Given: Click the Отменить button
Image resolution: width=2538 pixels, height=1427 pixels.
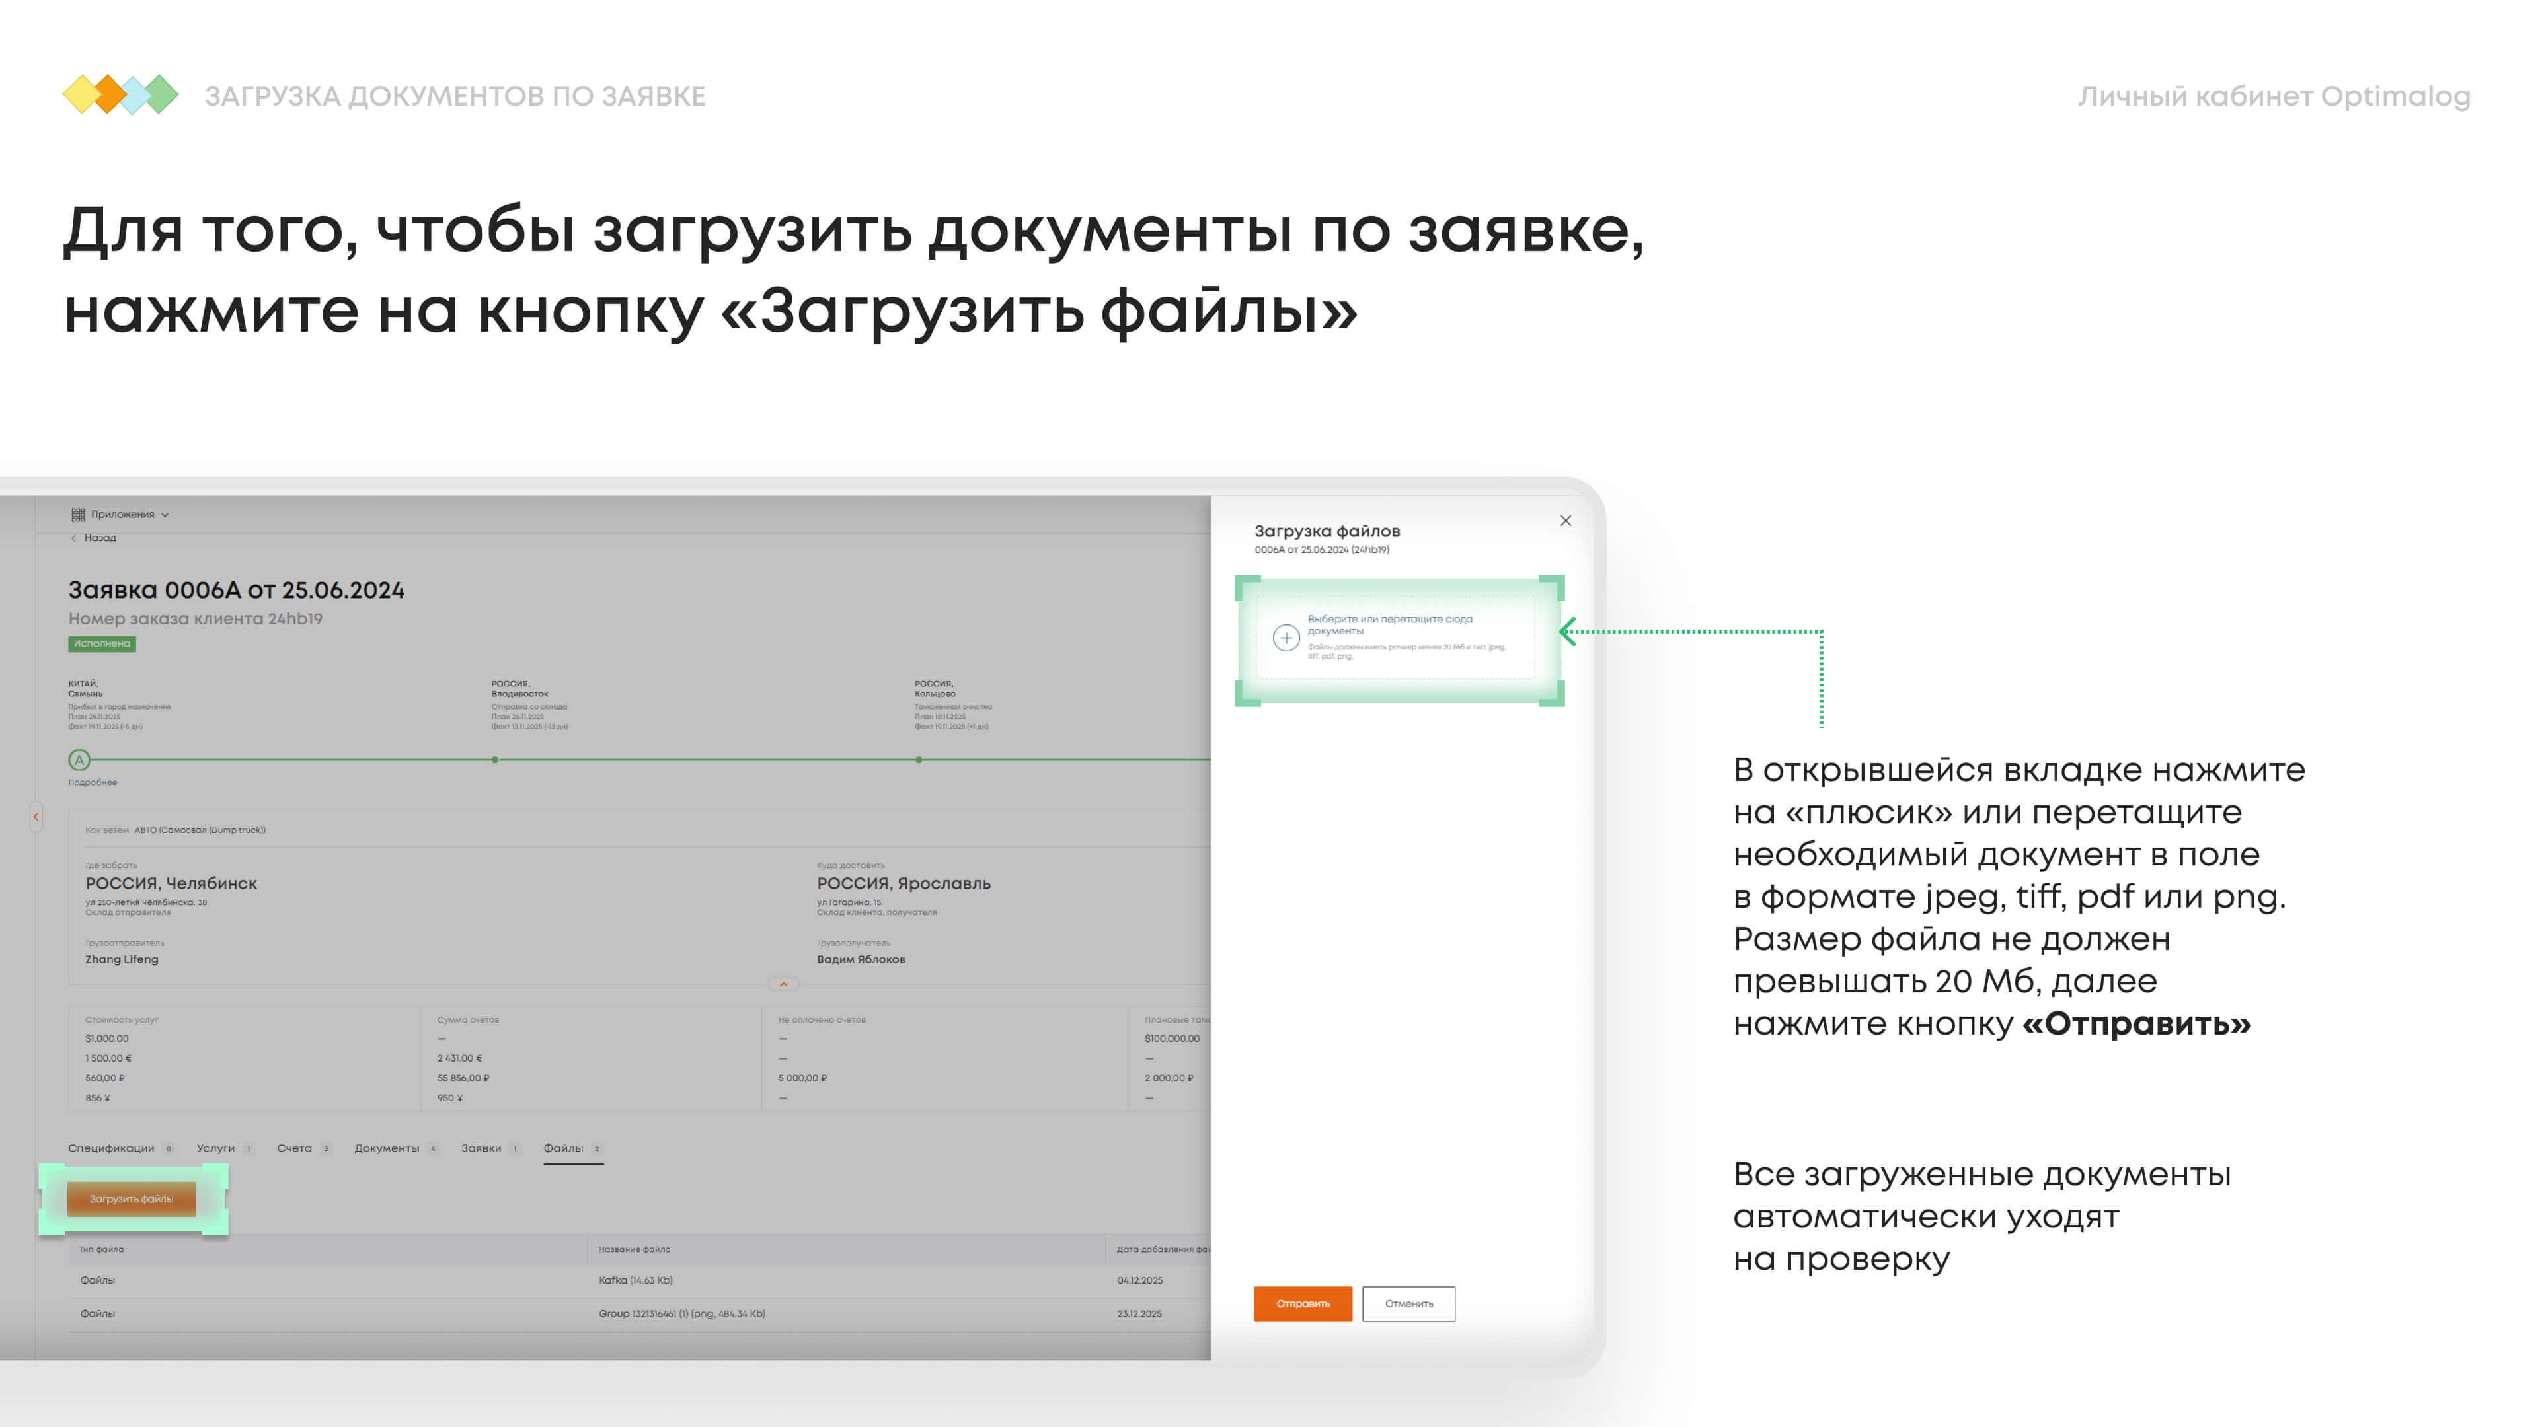Looking at the screenshot, I should pos(1408,1303).
